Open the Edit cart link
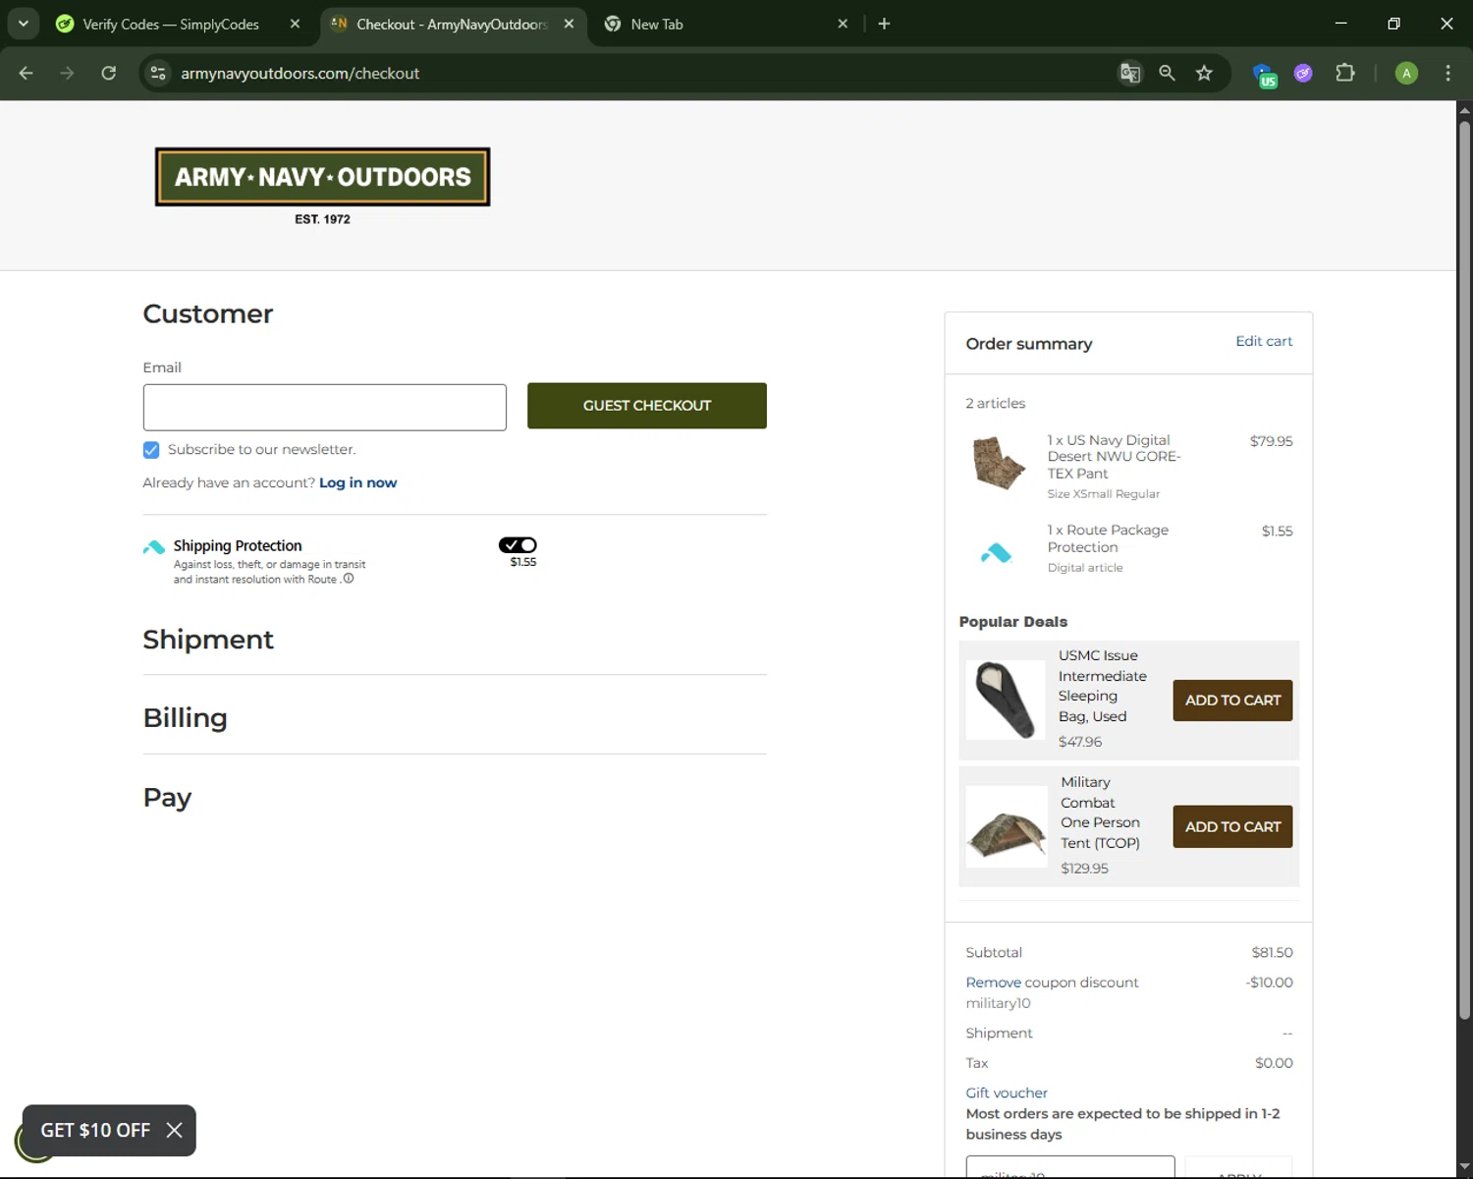This screenshot has width=1473, height=1179. click(x=1264, y=341)
